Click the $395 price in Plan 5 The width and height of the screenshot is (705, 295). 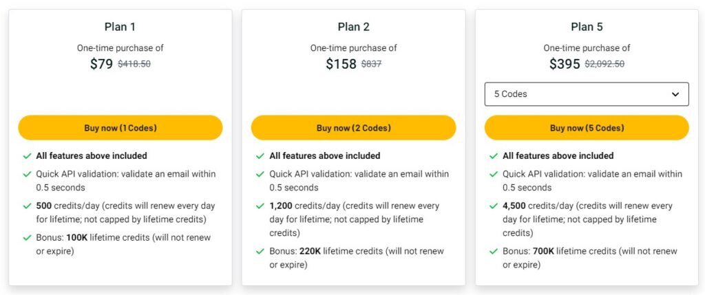pyautogui.click(x=565, y=64)
